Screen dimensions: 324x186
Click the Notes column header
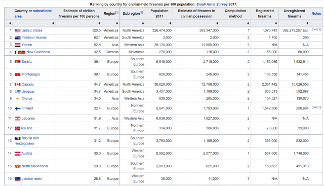(316, 14)
